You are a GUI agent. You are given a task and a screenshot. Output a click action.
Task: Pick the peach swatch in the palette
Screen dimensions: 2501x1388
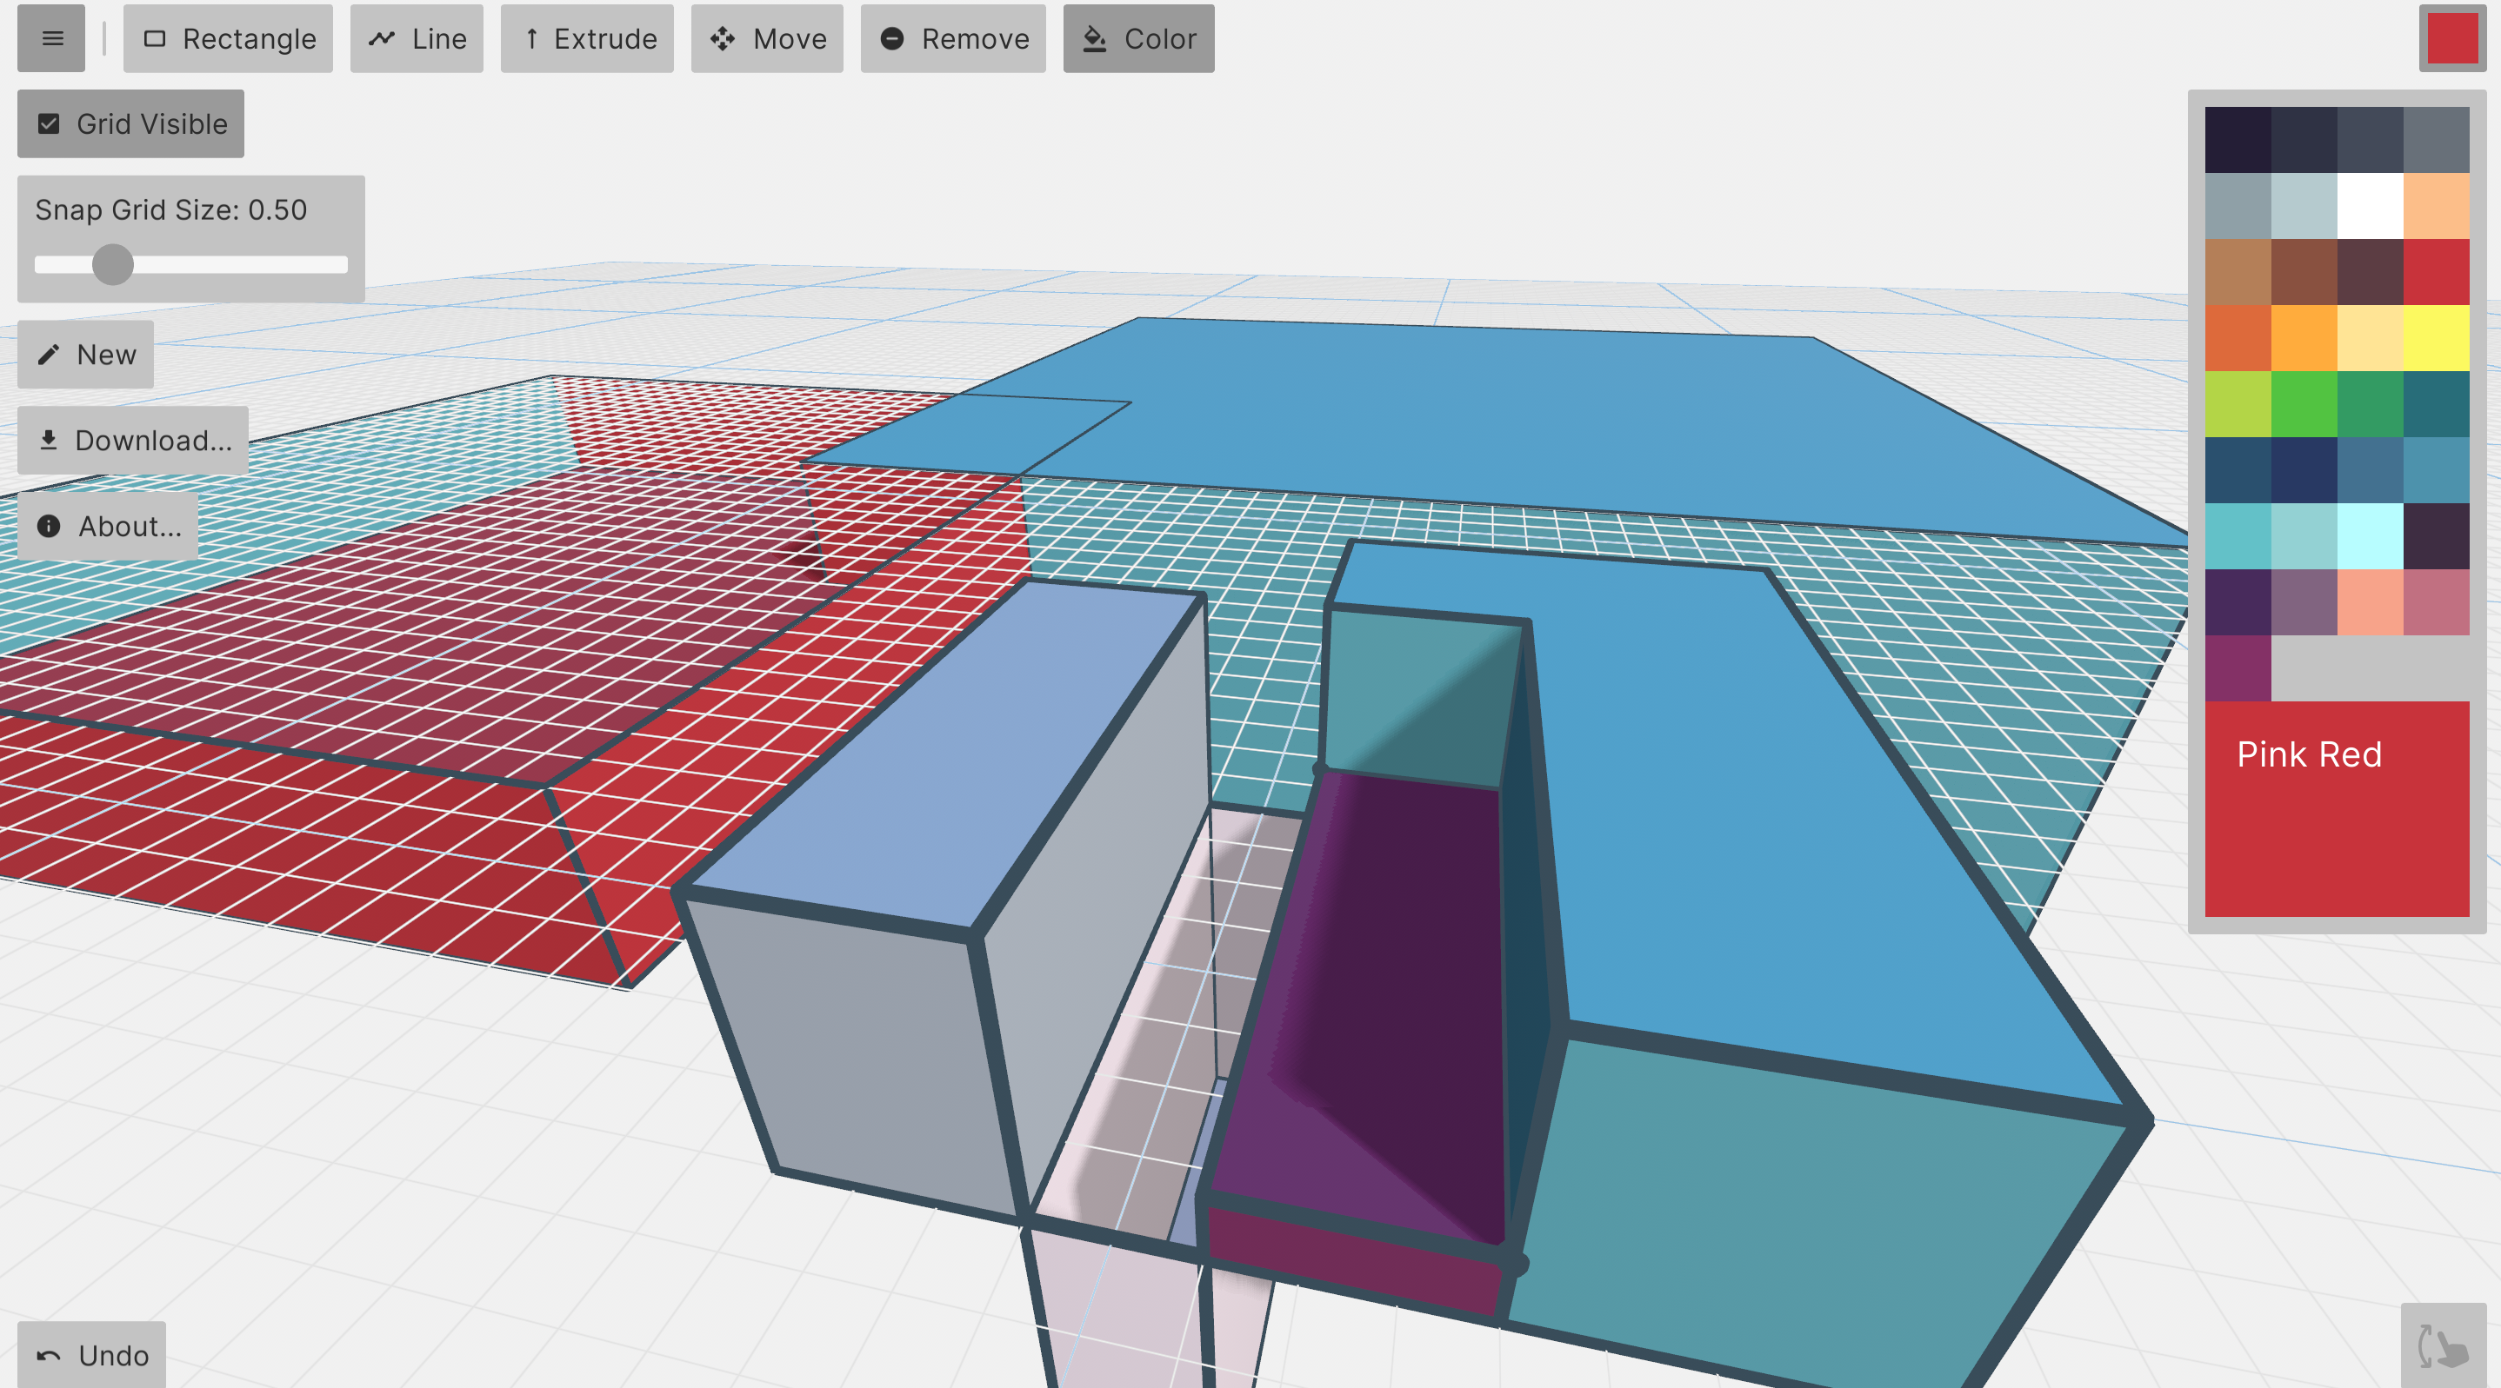(2436, 206)
